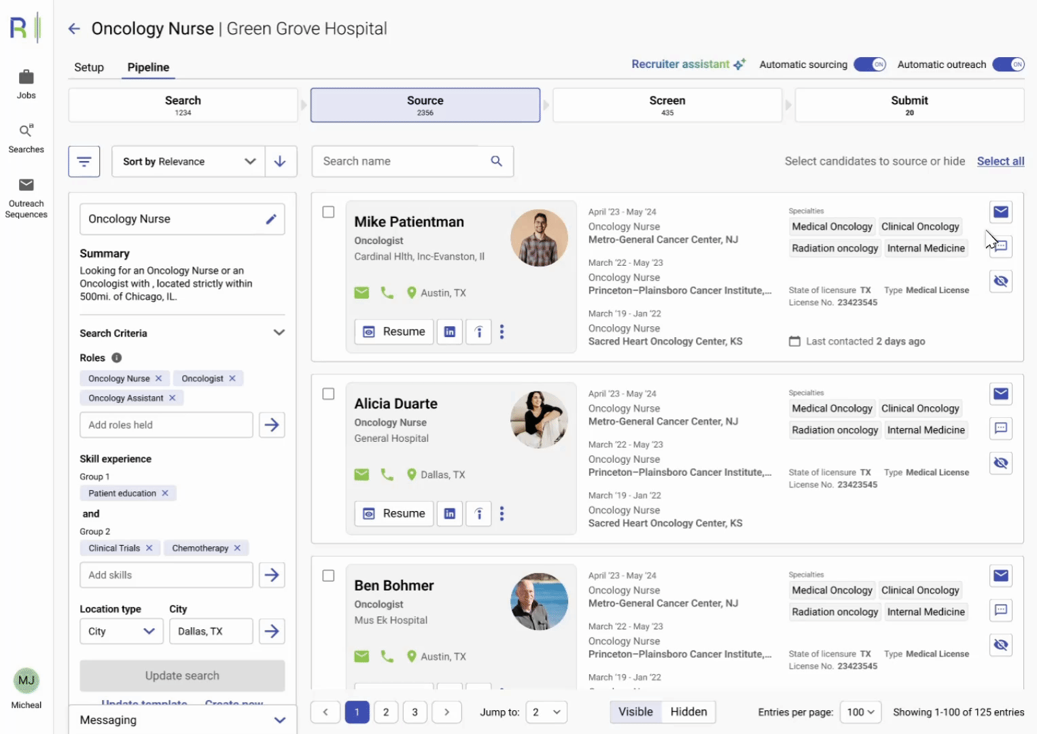Collapse the Search Criteria section
Image resolution: width=1037 pixels, height=734 pixels.
279,332
